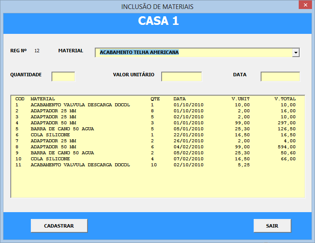Image resolution: width=315 pixels, height=243 pixels.
Task: Click date 07/02/2010 in the list
Action: coord(189,159)
